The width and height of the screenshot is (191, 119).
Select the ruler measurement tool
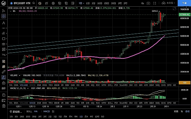coord(4,72)
